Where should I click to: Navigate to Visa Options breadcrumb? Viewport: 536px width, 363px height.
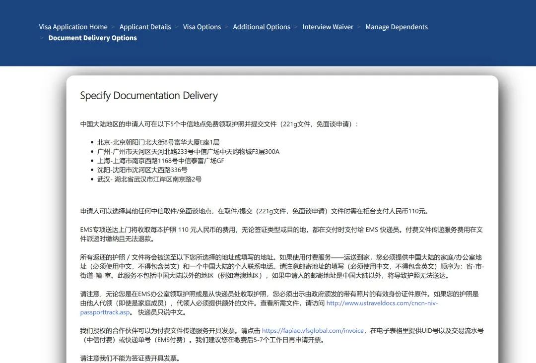tap(202, 27)
